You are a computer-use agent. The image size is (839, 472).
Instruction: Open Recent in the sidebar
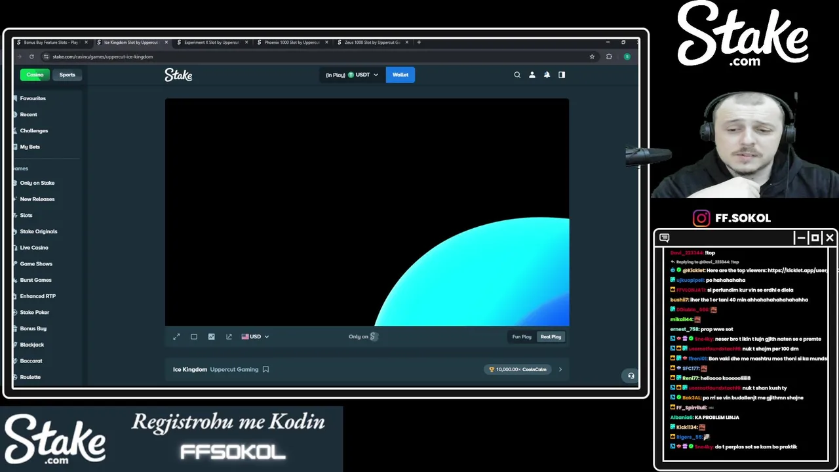[x=28, y=115]
